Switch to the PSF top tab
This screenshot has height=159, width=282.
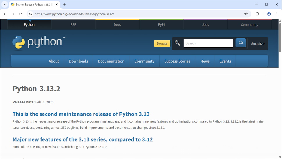[x=73, y=25]
